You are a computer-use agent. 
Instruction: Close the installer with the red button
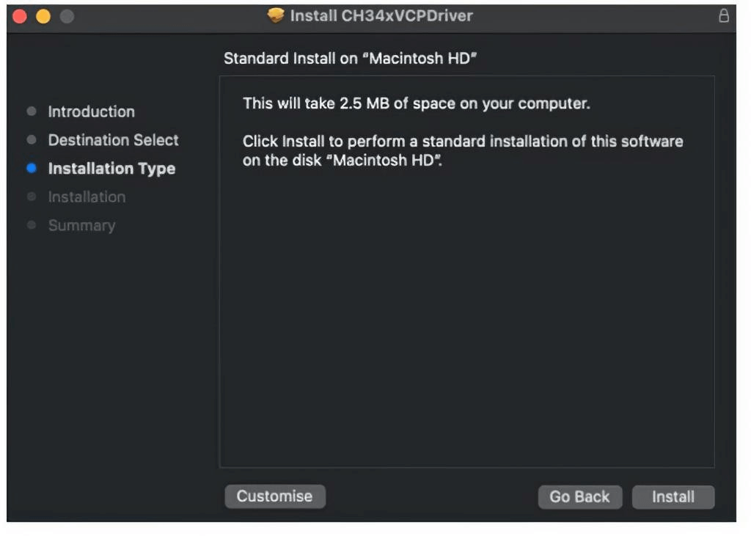tap(20, 16)
